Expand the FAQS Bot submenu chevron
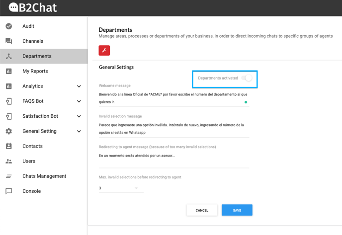This screenshot has height=235, width=342. click(x=79, y=101)
